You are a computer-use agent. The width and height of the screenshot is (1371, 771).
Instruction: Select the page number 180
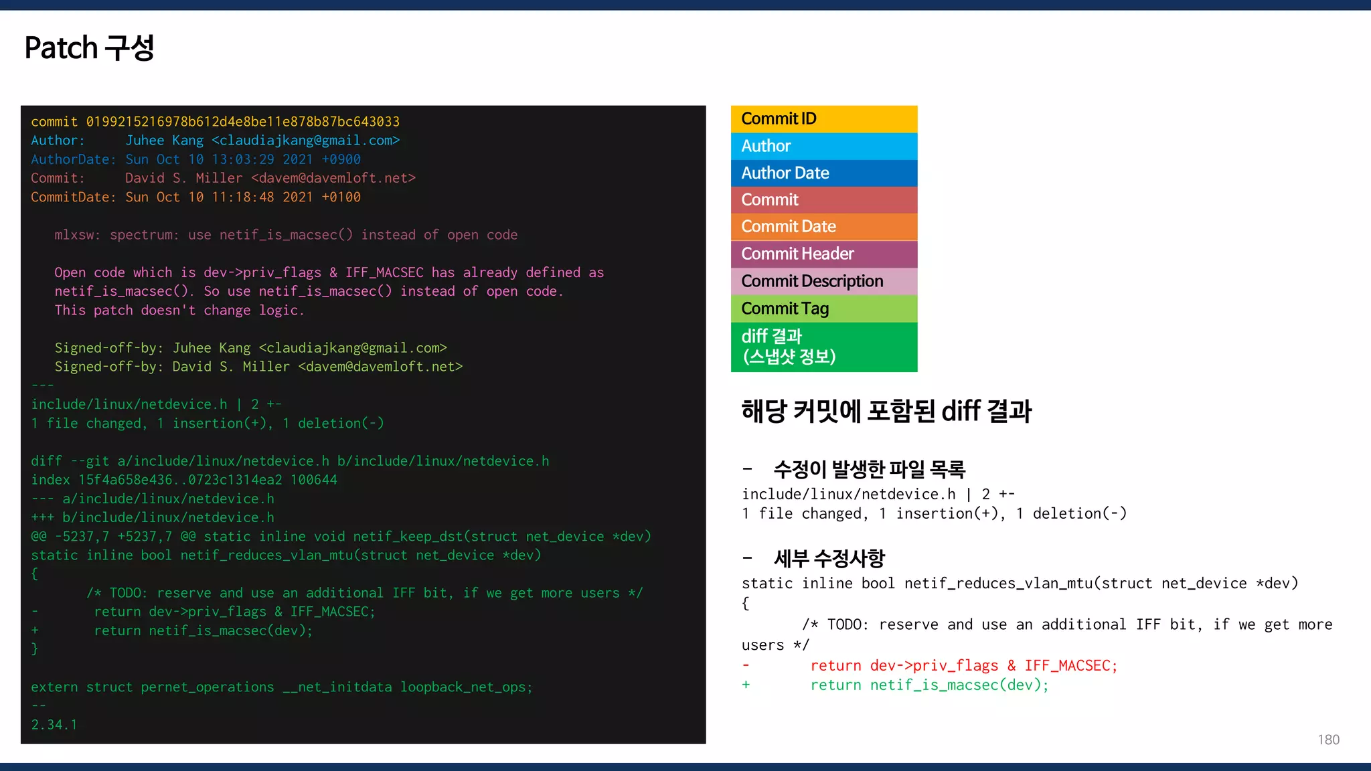(1328, 740)
